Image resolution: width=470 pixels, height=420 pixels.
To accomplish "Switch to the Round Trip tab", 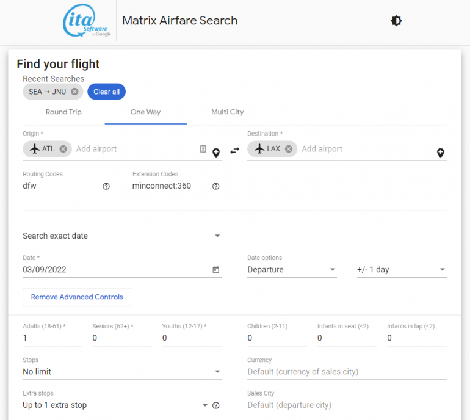I will click(x=63, y=112).
